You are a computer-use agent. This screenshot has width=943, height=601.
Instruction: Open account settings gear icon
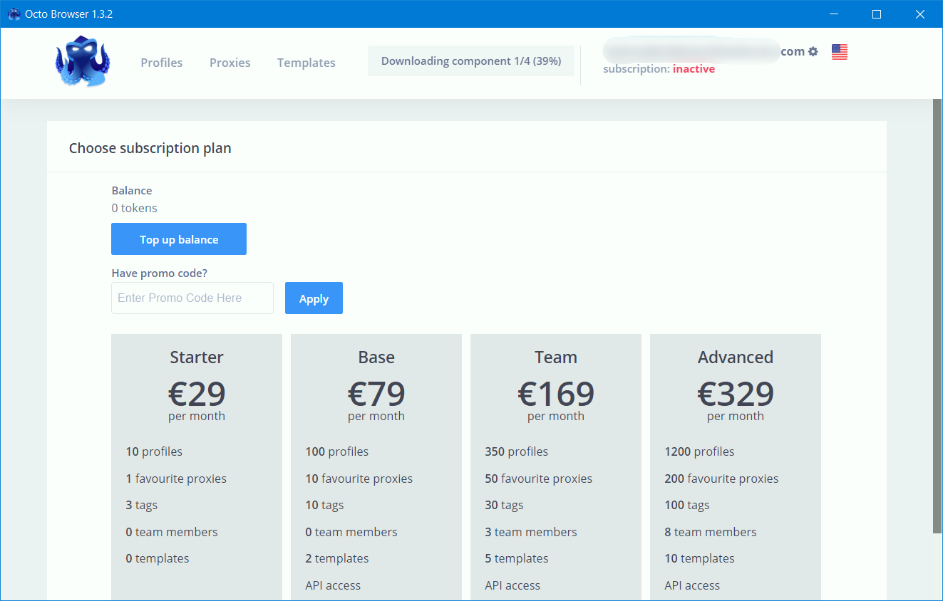point(813,51)
